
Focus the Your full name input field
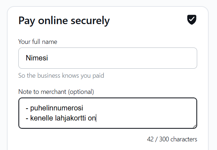[107, 58]
